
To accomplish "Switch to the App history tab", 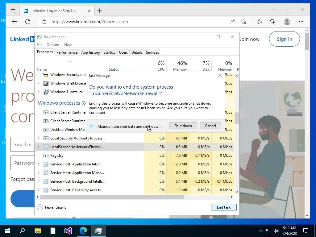I will click(90, 52).
